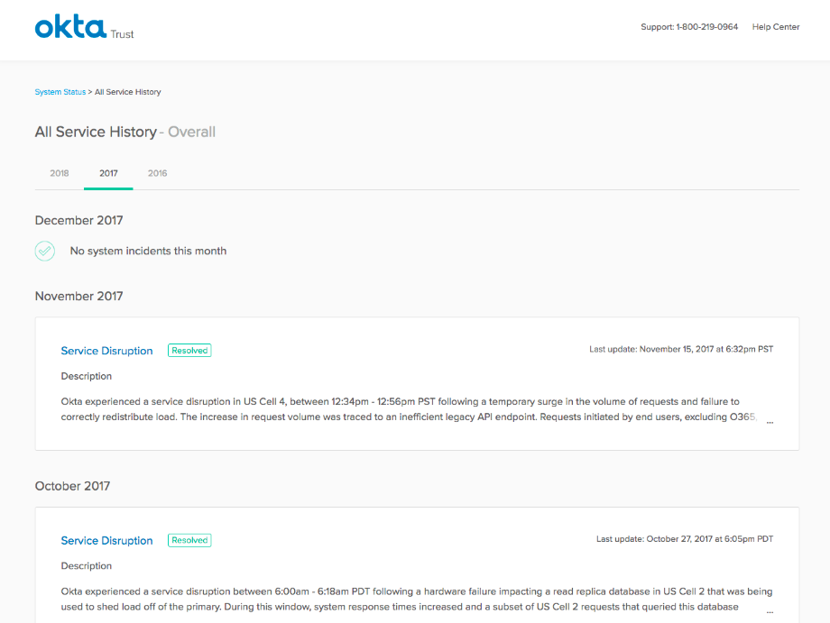Click the October 2017 month heading
This screenshot has height=623, width=830.
[72, 486]
